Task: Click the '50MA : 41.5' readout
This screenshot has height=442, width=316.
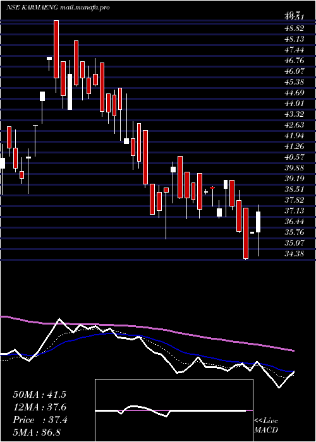Action: coord(39,395)
